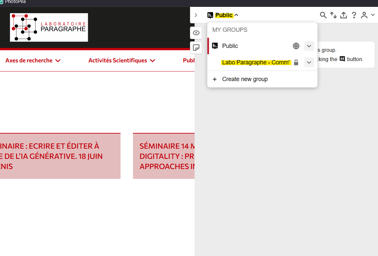Open Activités Scientifiques menu
The image size is (378, 256).
(x=122, y=60)
